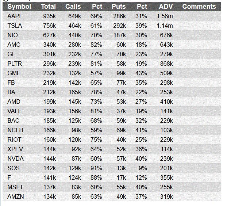
Task: Click the NCLH ticker
Action: tap(15, 130)
